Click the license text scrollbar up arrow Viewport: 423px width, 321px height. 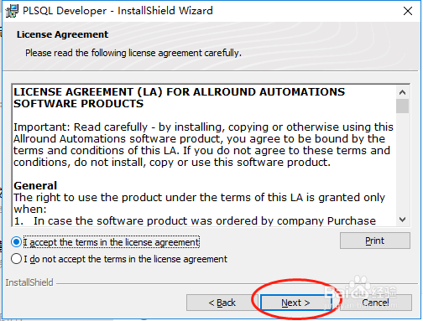click(402, 92)
